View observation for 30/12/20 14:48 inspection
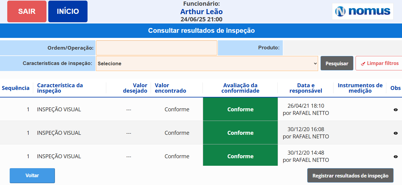Image resolution: width=402 pixels, height=185 pixels. tap(396, 157)
